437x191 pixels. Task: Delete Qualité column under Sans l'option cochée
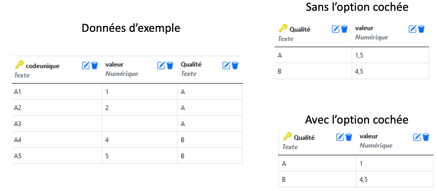coord(344,29)
